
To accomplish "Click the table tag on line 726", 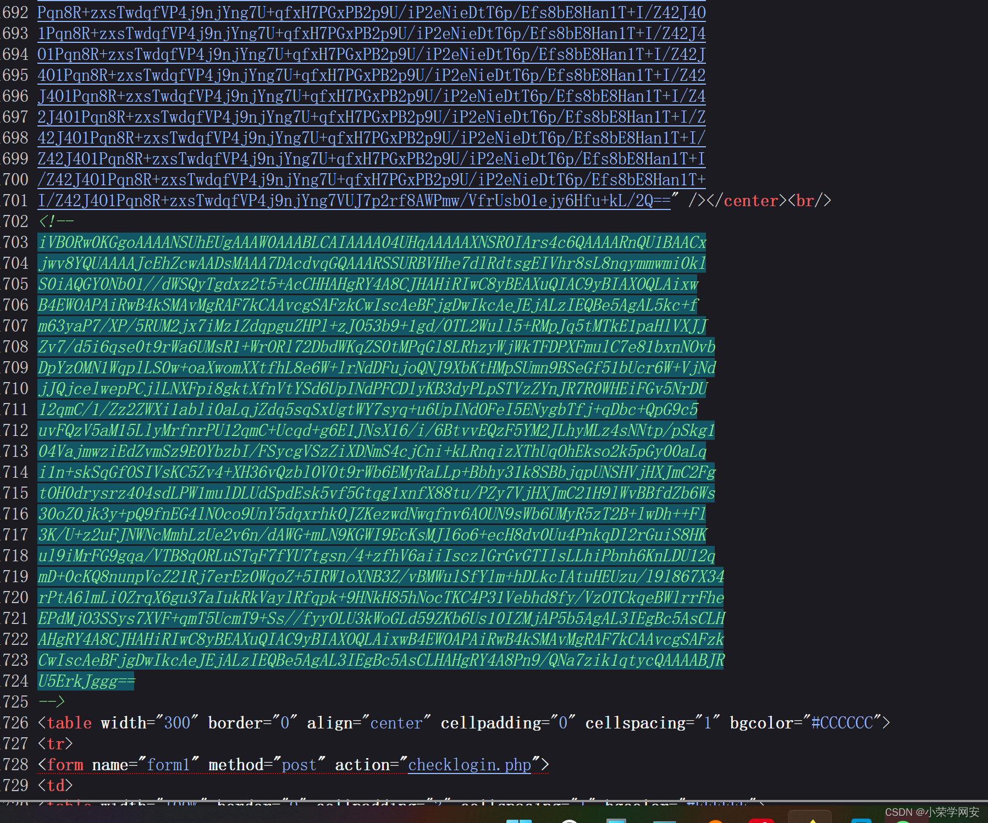I will pyautogui.click(x=69, y=722).
